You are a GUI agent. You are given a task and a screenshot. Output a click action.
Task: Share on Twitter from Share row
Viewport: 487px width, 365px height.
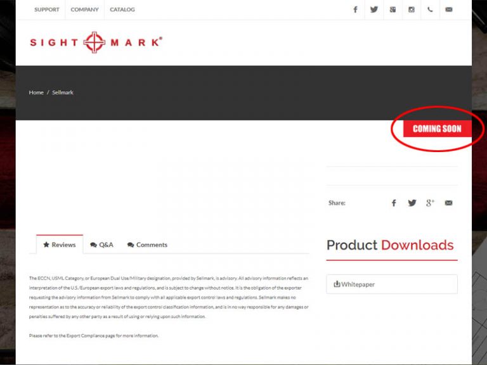[412, 203]
